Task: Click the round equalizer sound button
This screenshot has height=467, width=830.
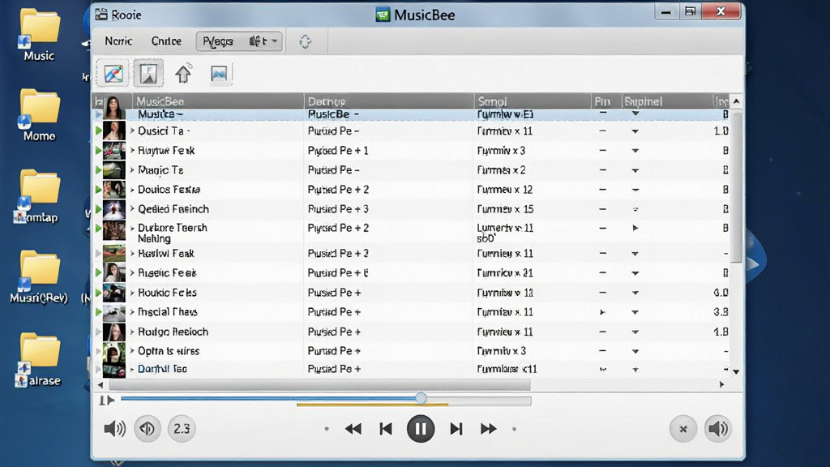Action: pyautogui.click(x=148, y=428)
